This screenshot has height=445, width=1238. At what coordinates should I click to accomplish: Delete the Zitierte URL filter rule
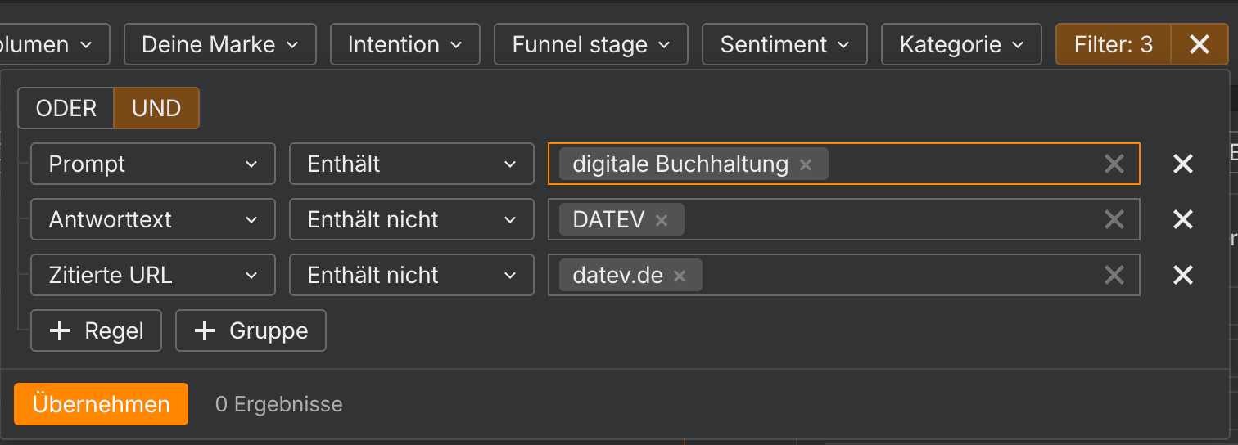1183,275
